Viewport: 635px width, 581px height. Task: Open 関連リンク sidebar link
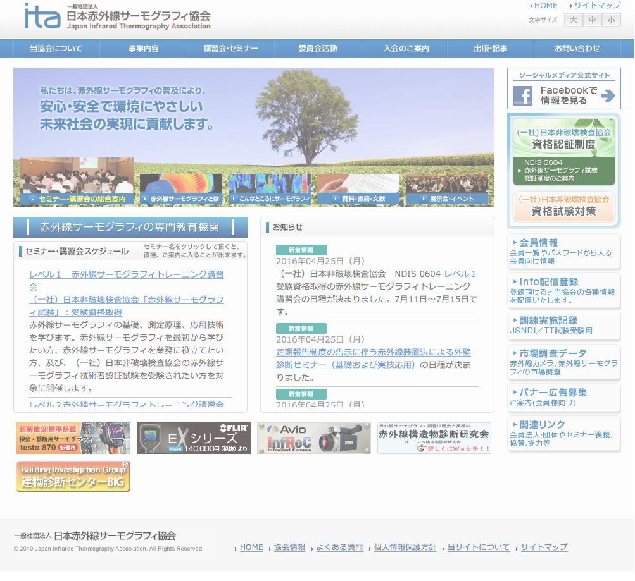coord(563,433)
